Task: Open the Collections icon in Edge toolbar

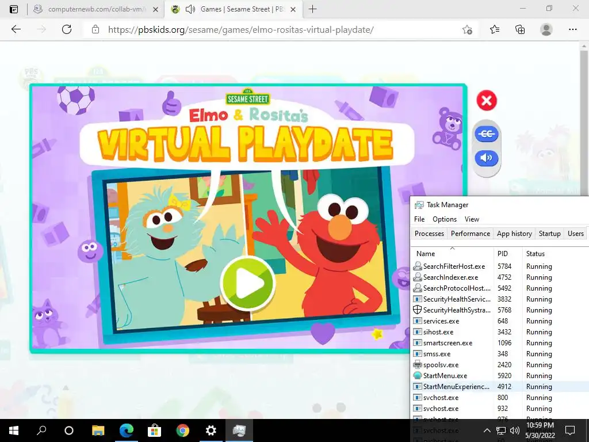Action: click(520, 29)
